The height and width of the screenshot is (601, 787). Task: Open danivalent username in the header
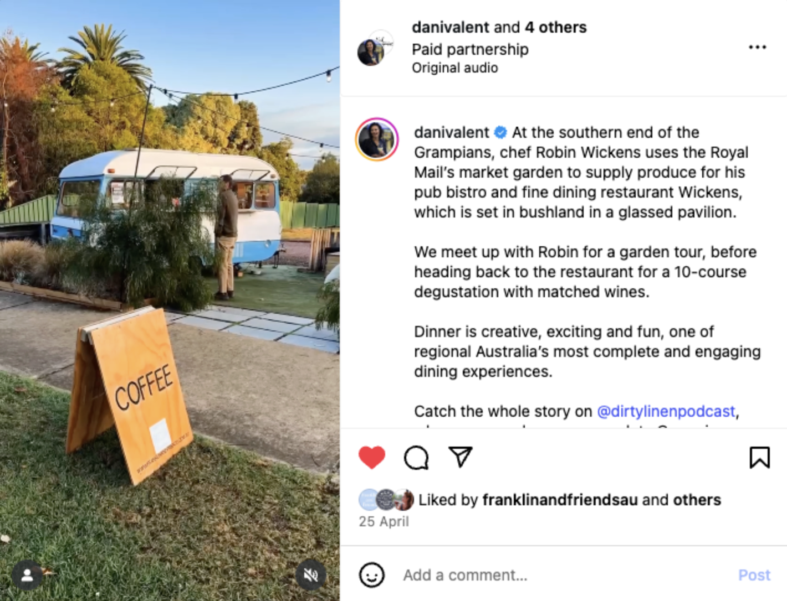[x=451, y=27]
